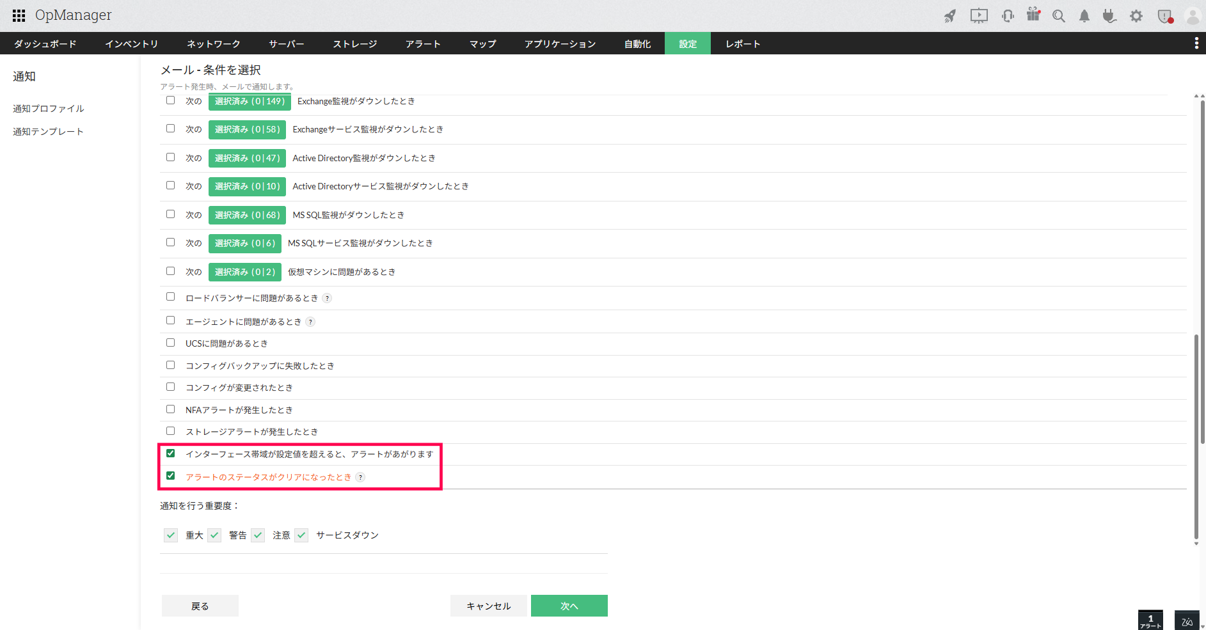Open the user profile avatar
The height and width of the screenshot is (630, 1206).
[1193, 16]
